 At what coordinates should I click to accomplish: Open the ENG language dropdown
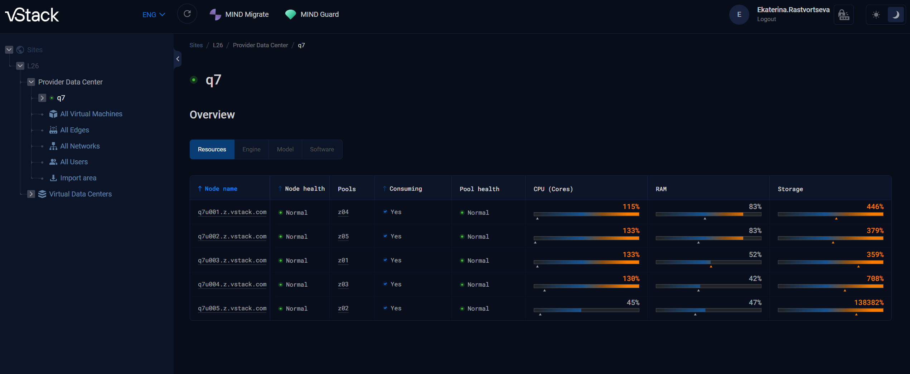(154, 15)
